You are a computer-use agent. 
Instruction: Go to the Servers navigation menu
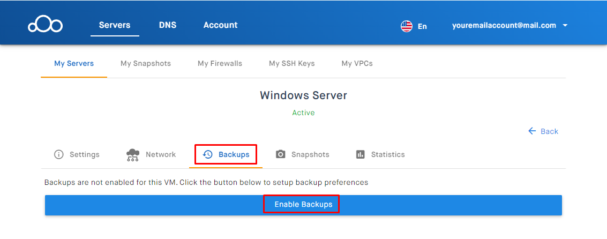coord(115,25)
